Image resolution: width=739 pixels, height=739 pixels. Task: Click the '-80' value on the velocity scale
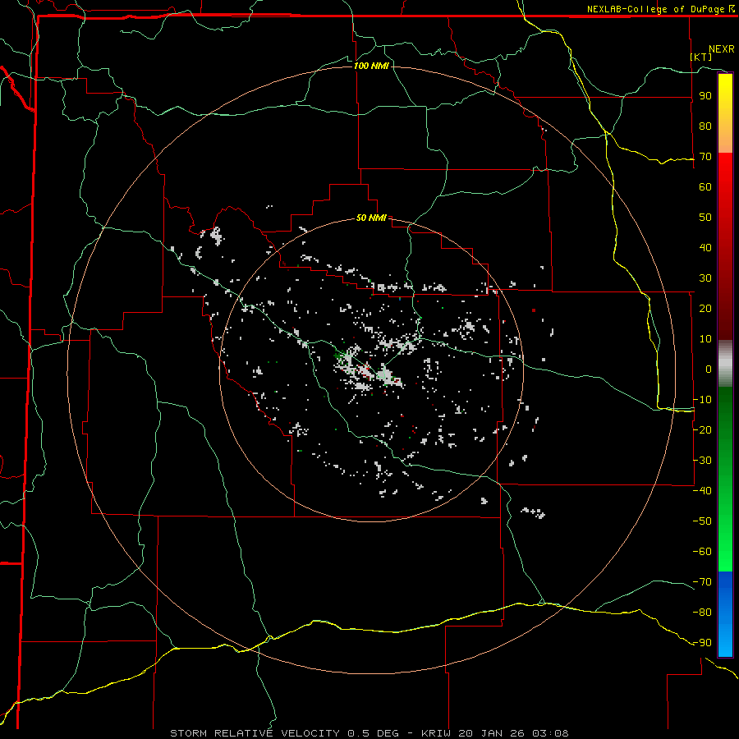(702, 613)
